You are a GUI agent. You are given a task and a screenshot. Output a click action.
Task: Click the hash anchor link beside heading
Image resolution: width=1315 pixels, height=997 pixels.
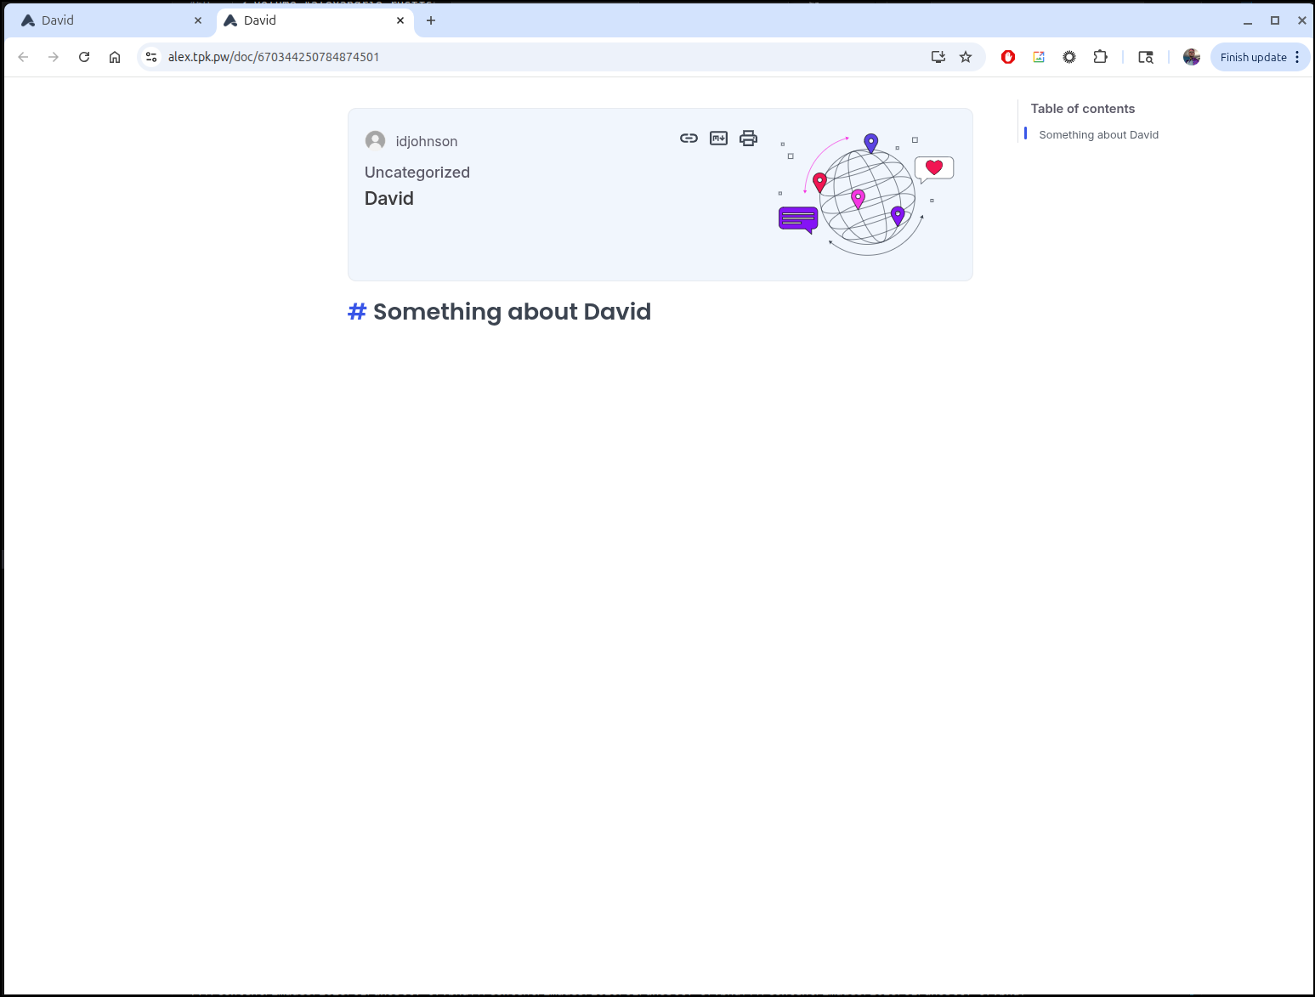pos(357,312)
